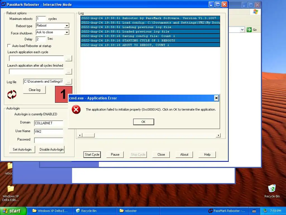This screenshot has width=286, height=215.
Task: Click the Go button in background Explorer window
Action: (x=252, y=30)
